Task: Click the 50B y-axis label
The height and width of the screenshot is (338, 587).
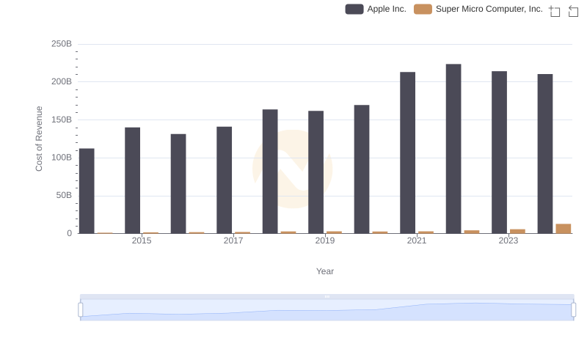Action: coord(64,195)
